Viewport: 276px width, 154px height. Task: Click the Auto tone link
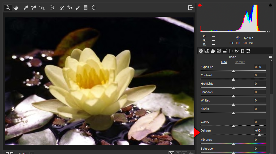[x=224, y=62]
